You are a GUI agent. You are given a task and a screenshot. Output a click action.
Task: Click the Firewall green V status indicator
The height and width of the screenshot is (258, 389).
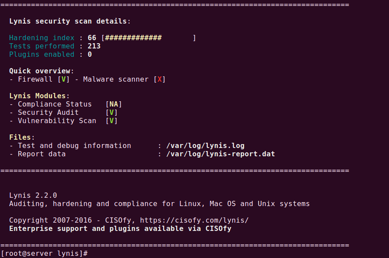click(64, 79)
